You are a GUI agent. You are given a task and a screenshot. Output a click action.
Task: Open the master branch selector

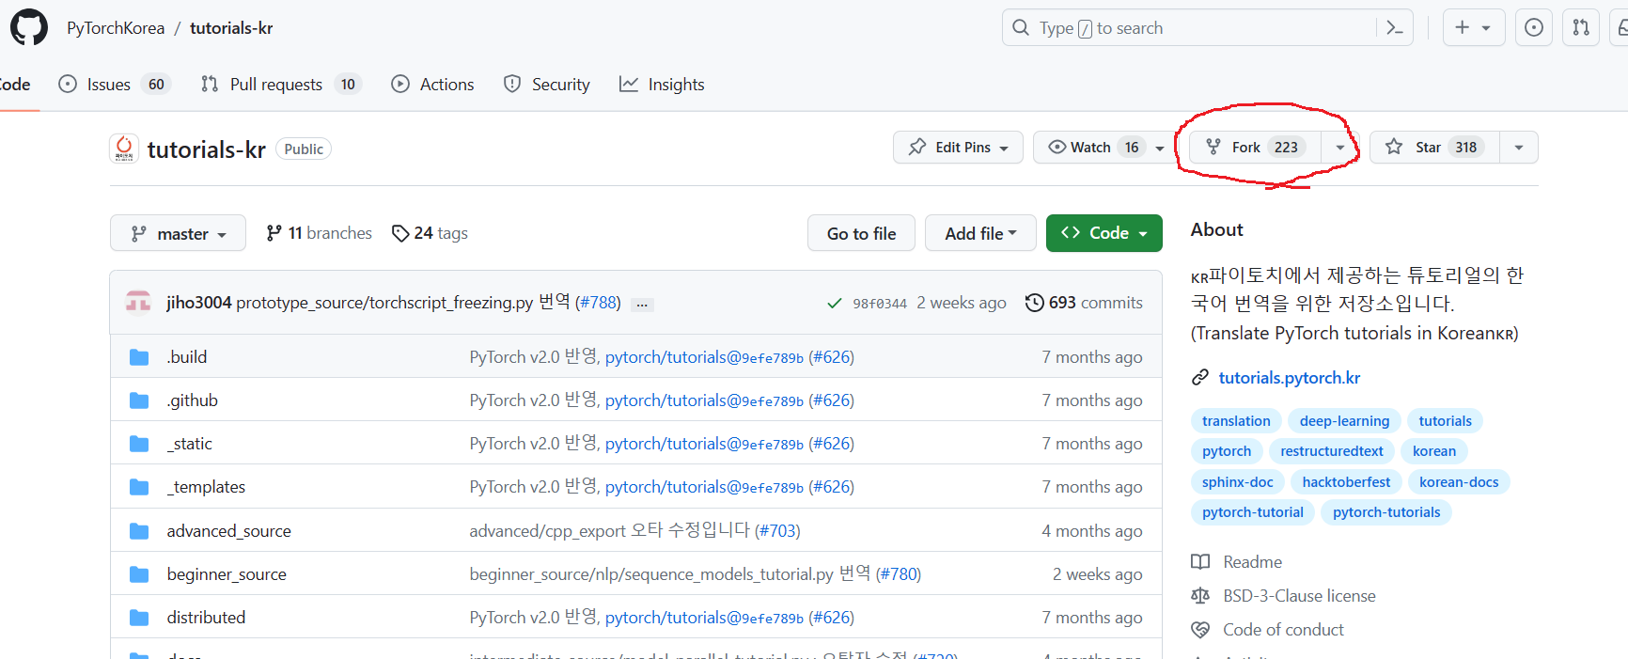coord(178,233)
